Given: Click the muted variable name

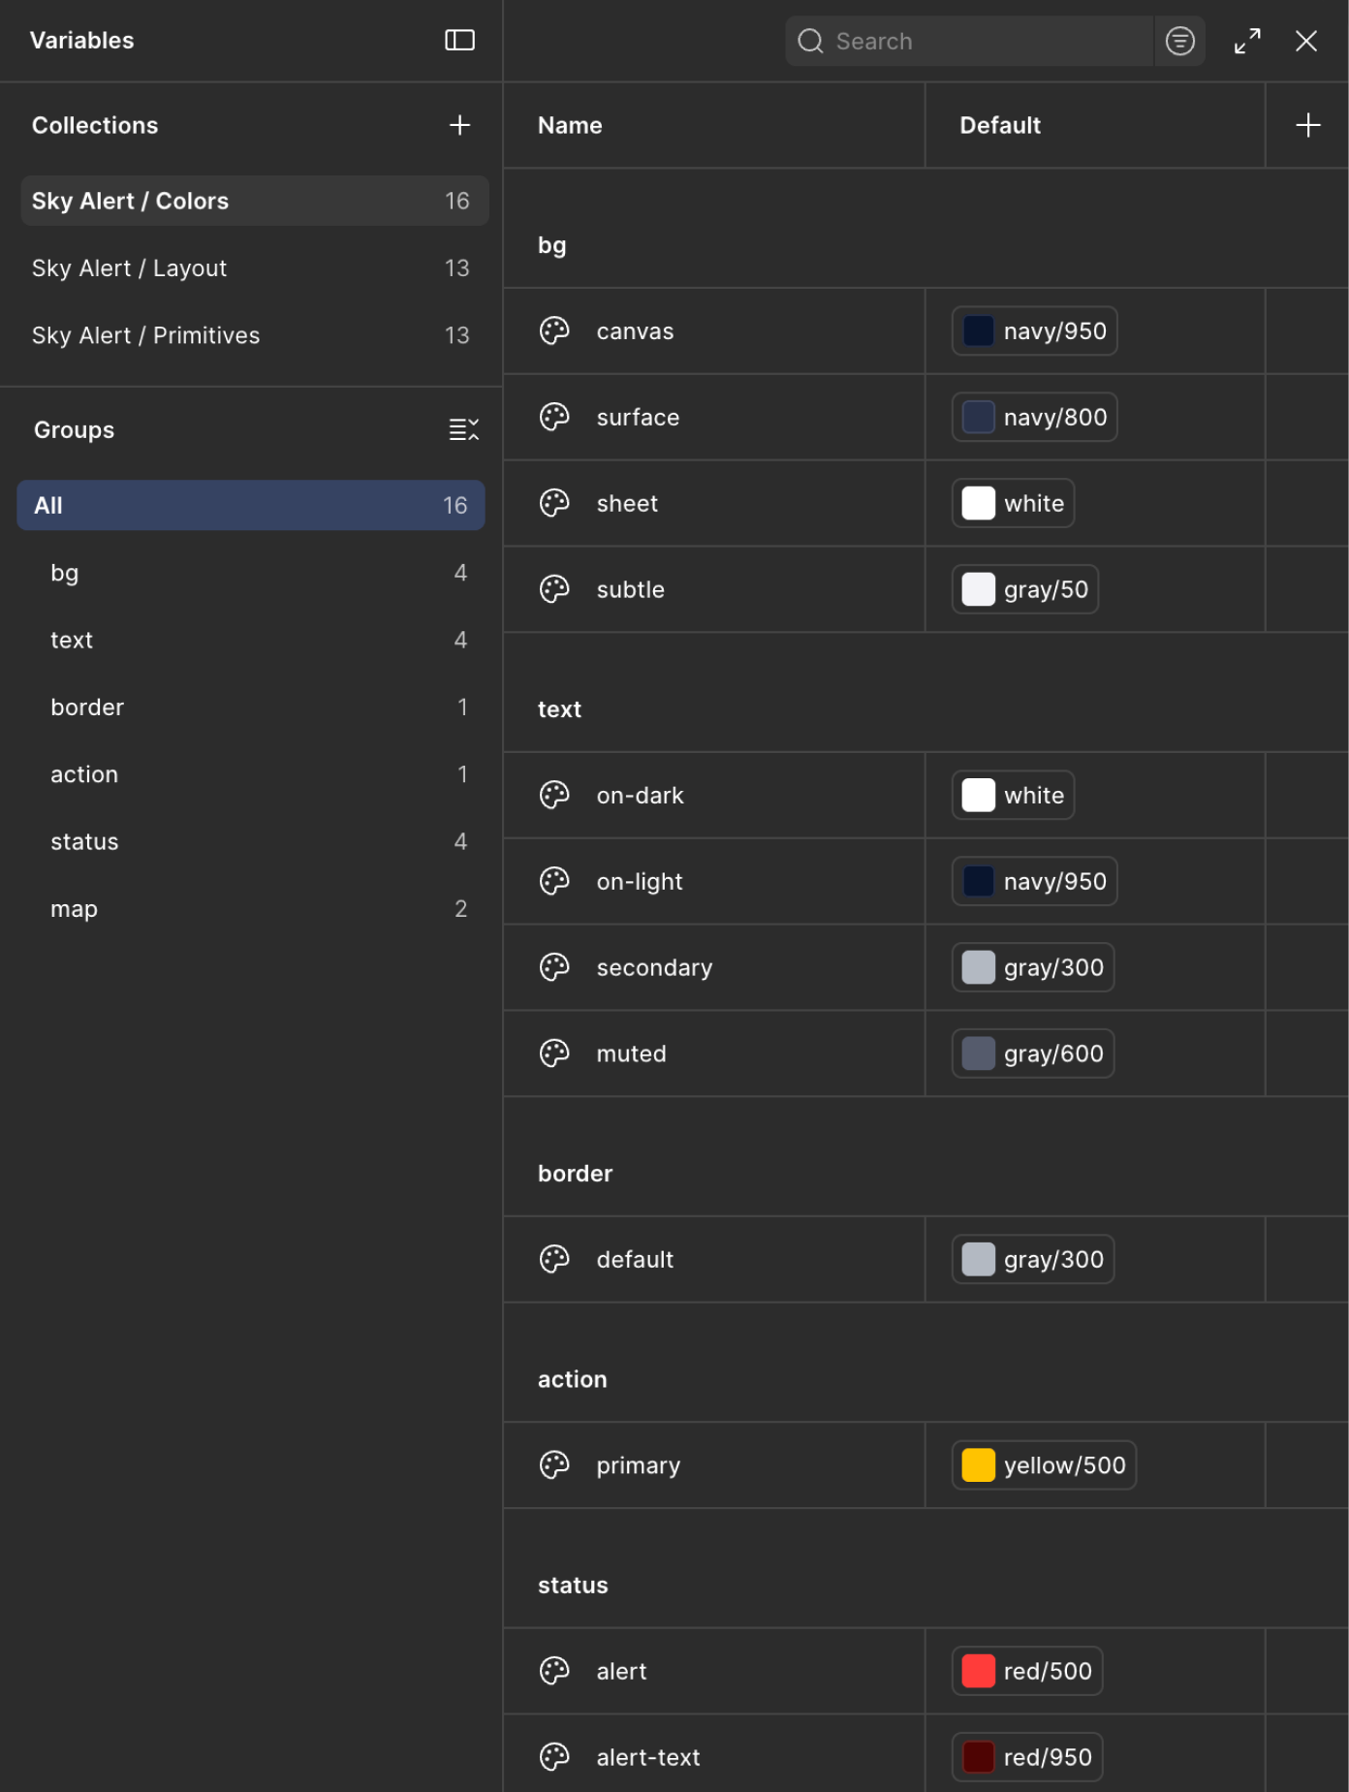Looking at the screenshot, I should (631, 1053).
